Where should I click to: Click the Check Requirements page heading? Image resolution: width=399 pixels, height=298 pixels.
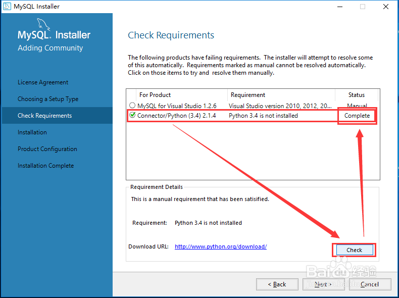pos(171,35)
